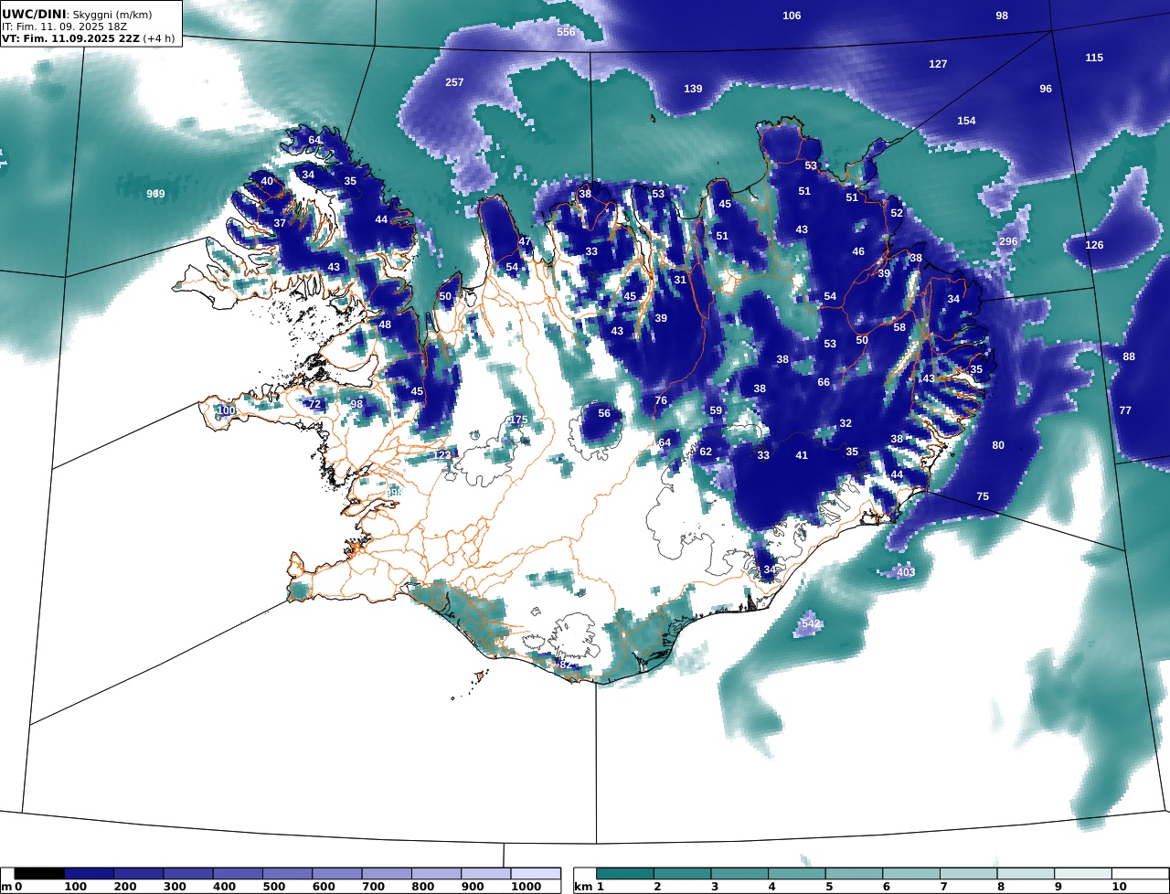Click the pale 9–10 km legend swatch
This screenshot has width=1170, height=894.
(x=1083, y=874)
